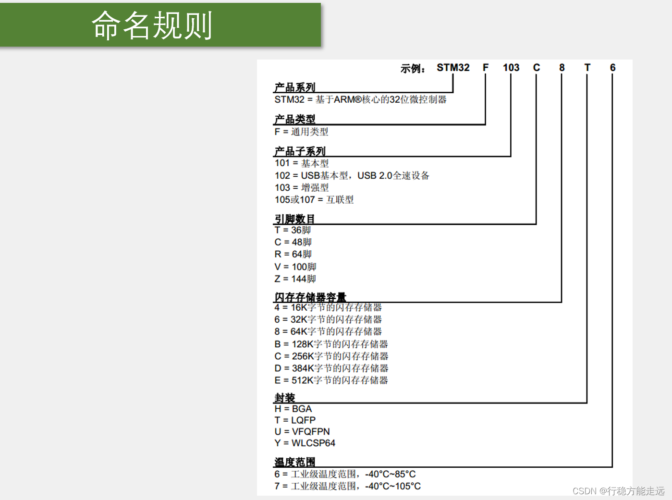Click the line C = 48脚
The image size is (672, 500).
(x=293, y=242)
